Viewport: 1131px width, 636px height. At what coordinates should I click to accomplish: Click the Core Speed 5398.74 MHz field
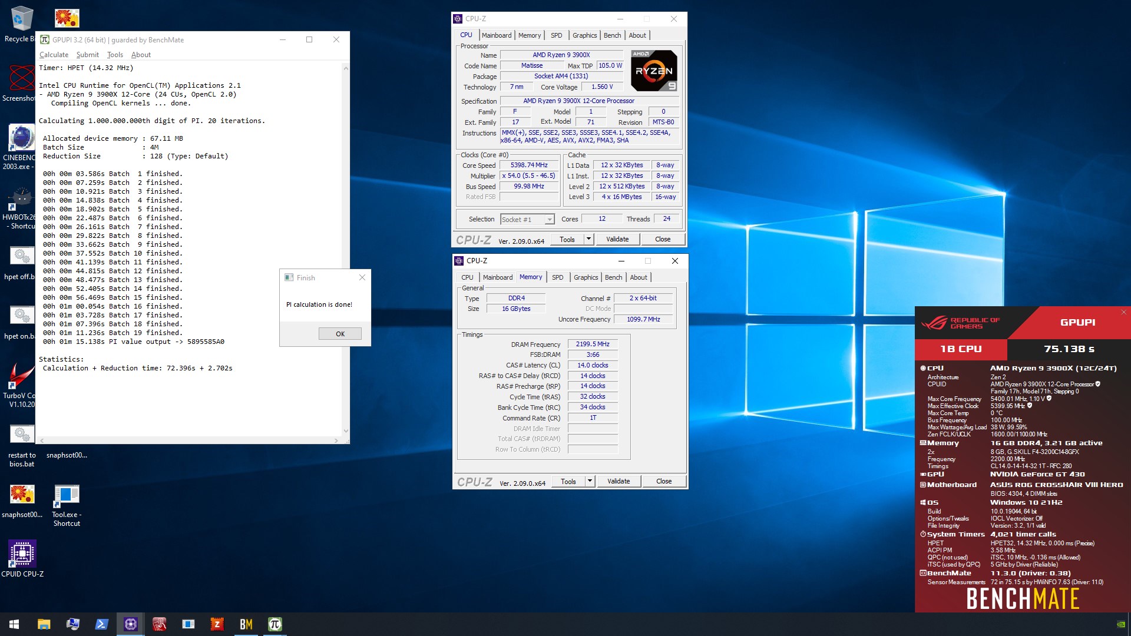pos(528,165)
